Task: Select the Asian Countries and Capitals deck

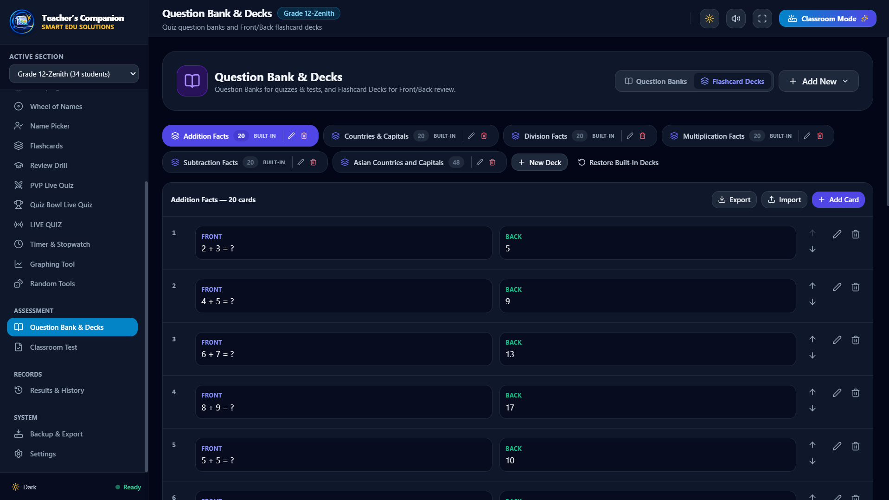Action: tap(398, 162)
